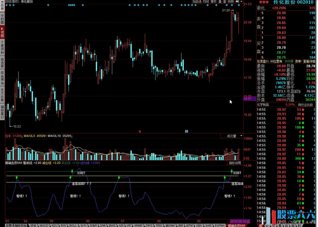Click the arrow icon in the top toolbar
The height and width of the screenshot is (227, 318).
(x=237, y=2)
